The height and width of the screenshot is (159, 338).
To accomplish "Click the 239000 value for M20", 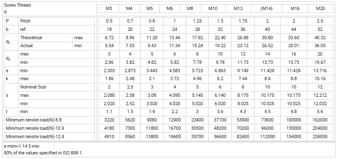I will 320,137.
